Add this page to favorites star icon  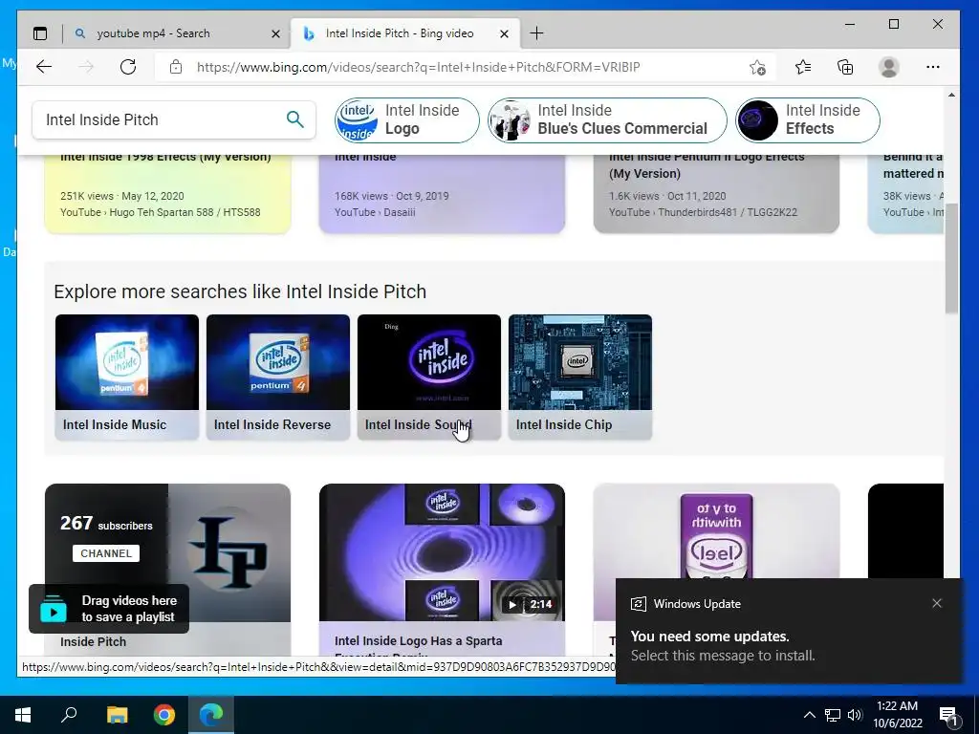[757, 67]
